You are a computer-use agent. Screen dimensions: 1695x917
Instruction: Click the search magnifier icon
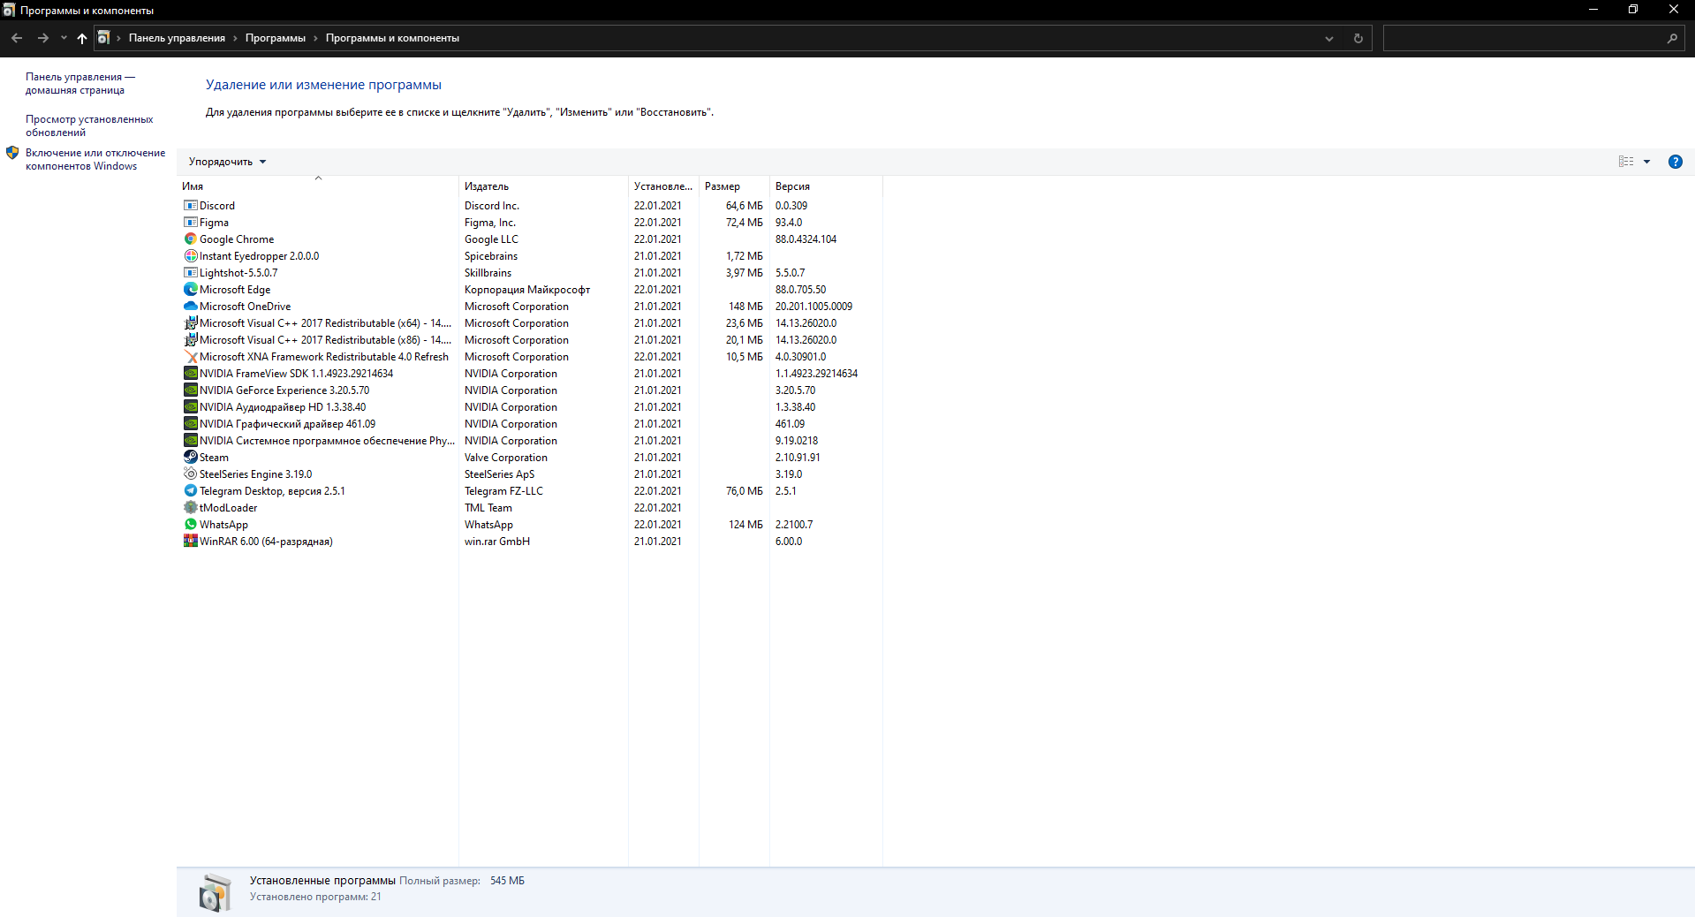(x=1672, y=38)
